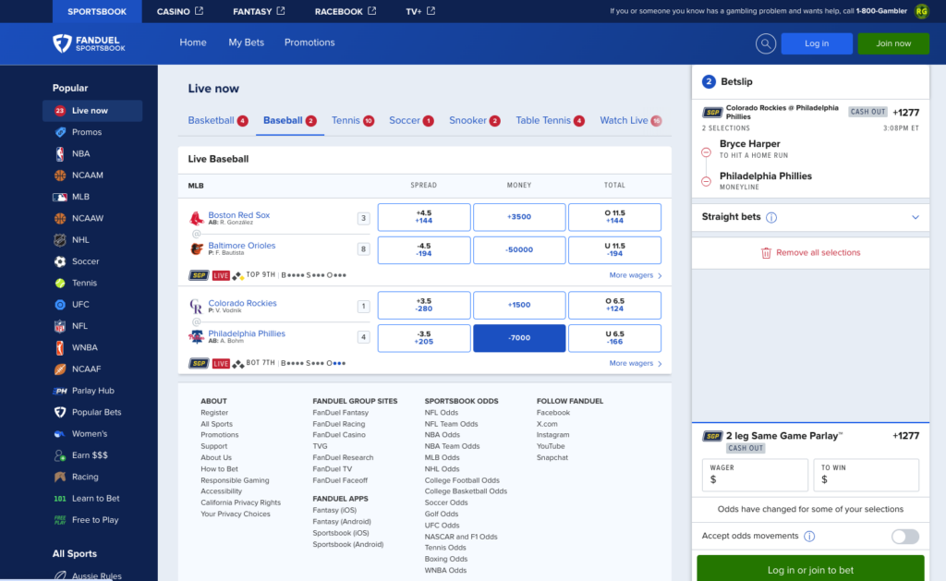
Task: Click the Boston Red Sox team logo
Action: tap(197, 219)
